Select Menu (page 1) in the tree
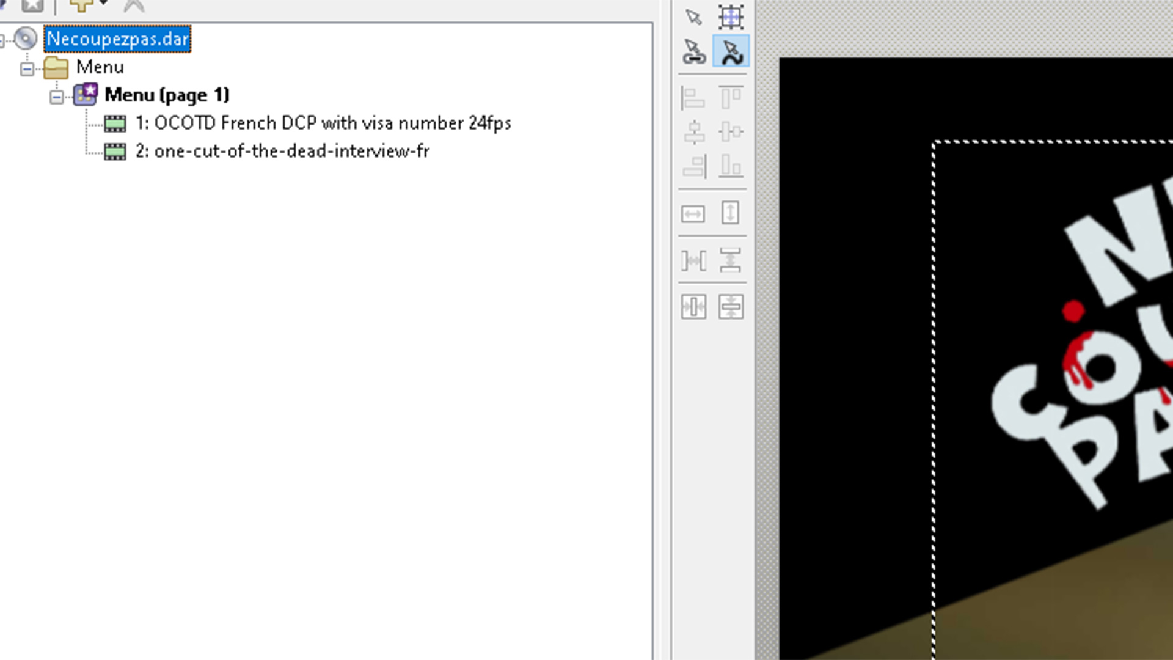This screenshot has height=660, width=1173. click(x=167, y=95)
